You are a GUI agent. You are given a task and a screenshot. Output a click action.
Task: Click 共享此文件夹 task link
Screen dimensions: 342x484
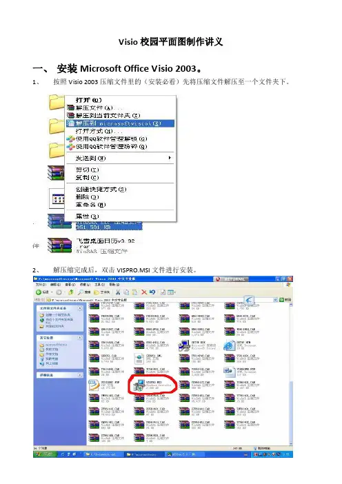(52, 326)
